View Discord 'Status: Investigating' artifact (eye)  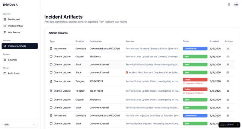(228, 99)
